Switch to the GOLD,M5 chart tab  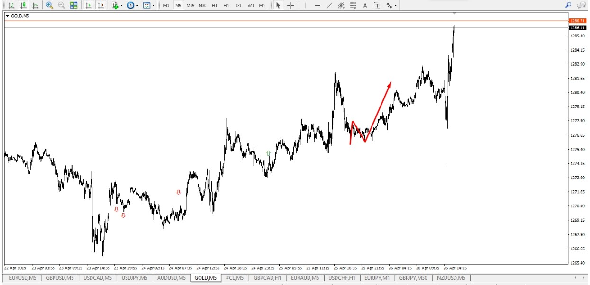click(206, 278)
